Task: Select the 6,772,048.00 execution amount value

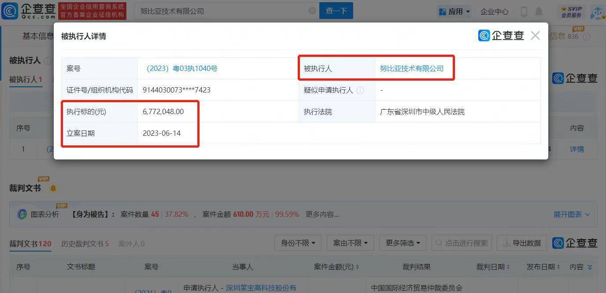Action: (163, 112)
